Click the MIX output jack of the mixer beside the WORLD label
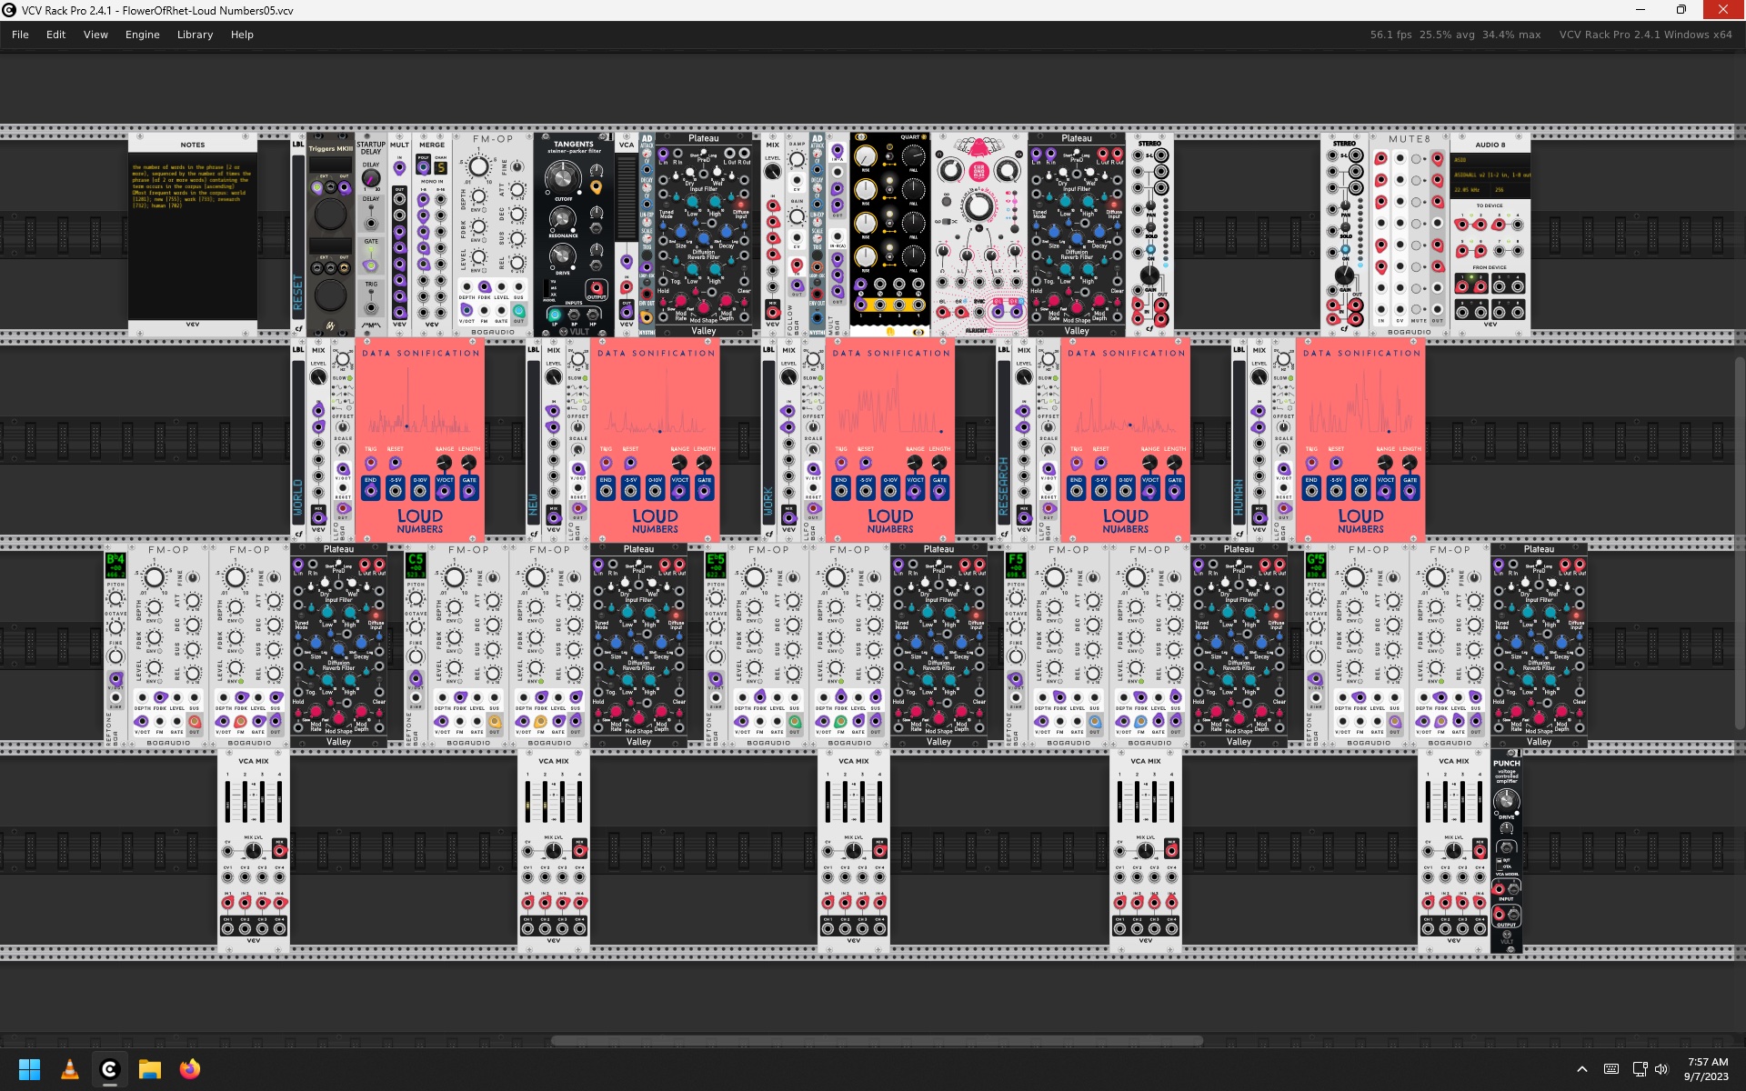This screenshot has width=1746, height=1091. [x=318, y=518]
